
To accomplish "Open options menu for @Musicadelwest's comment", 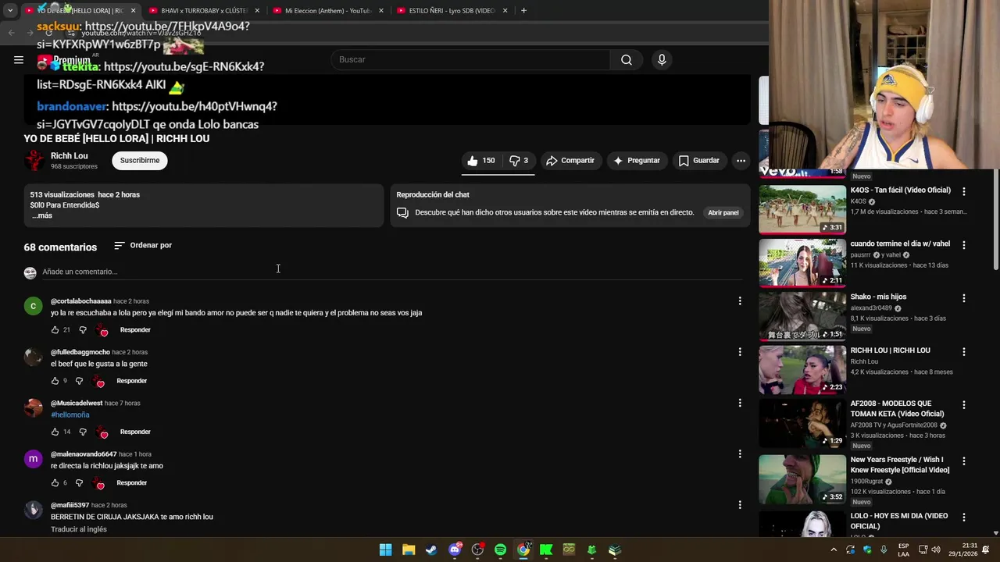I will pyautogui.click(x=740, y=403).
